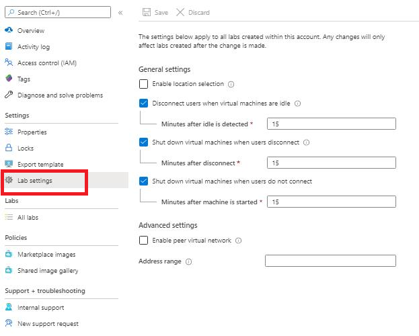This screenshot has height=336, width=419.
Task: Click the Properties sliders icon
Action: tap(9, 132)
